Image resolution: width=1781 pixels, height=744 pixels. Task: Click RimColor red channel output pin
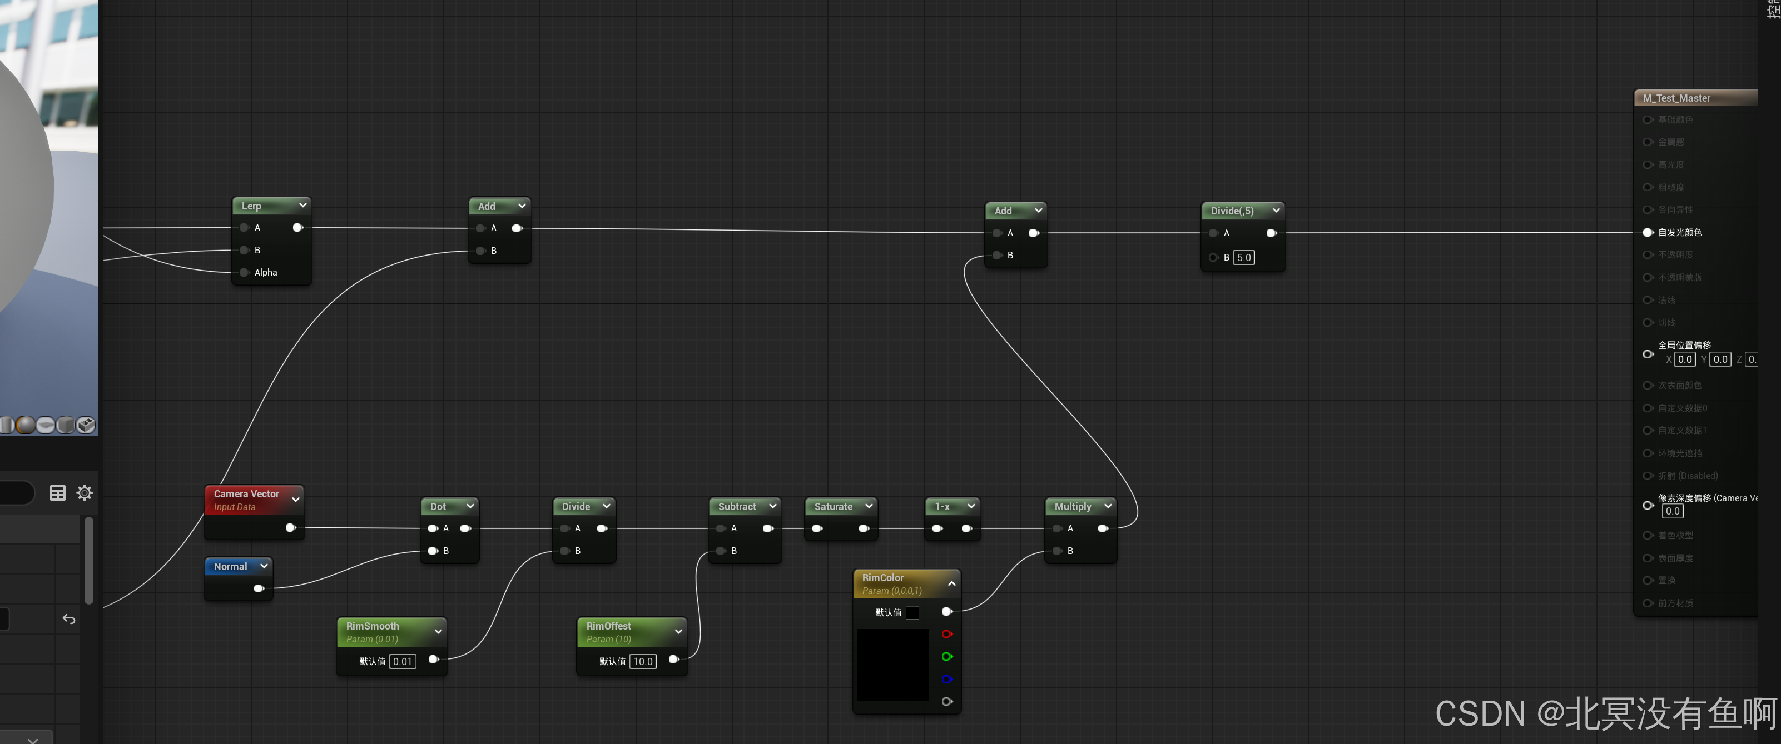pos(946,634)
